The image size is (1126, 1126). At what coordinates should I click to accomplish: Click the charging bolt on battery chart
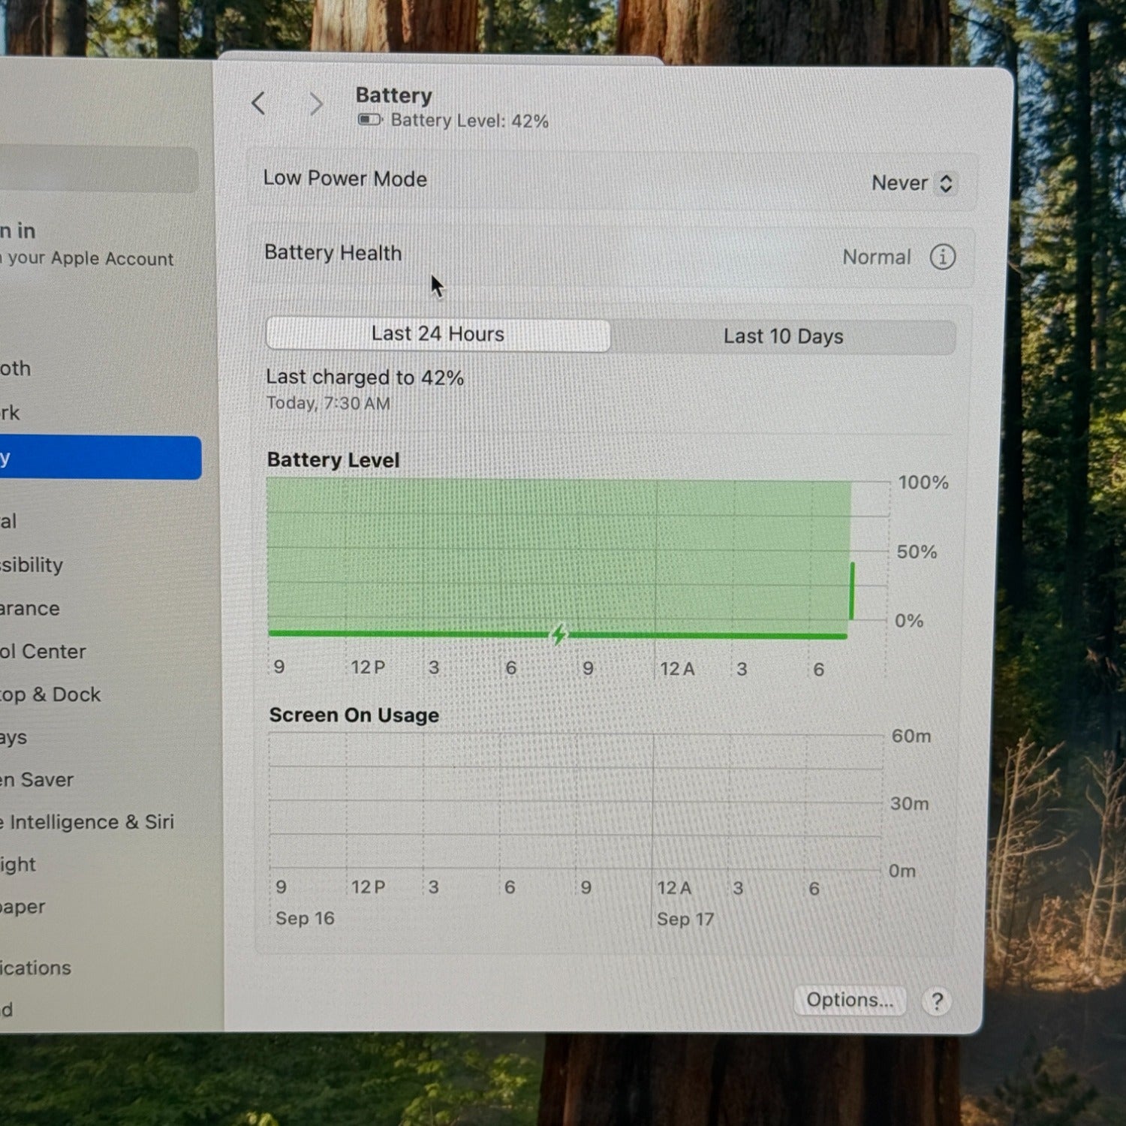[x=558, y=634]
